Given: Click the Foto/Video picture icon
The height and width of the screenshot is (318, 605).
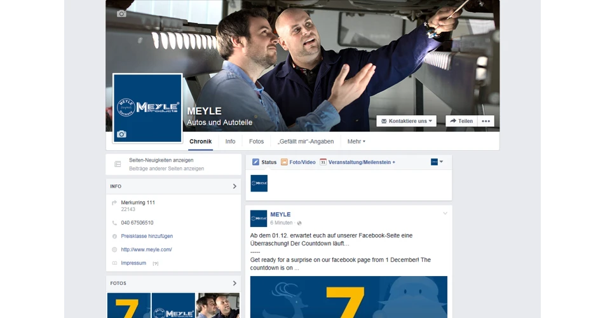Looking at the screenshot, I should pyautogui.click(x=284, y=162).
